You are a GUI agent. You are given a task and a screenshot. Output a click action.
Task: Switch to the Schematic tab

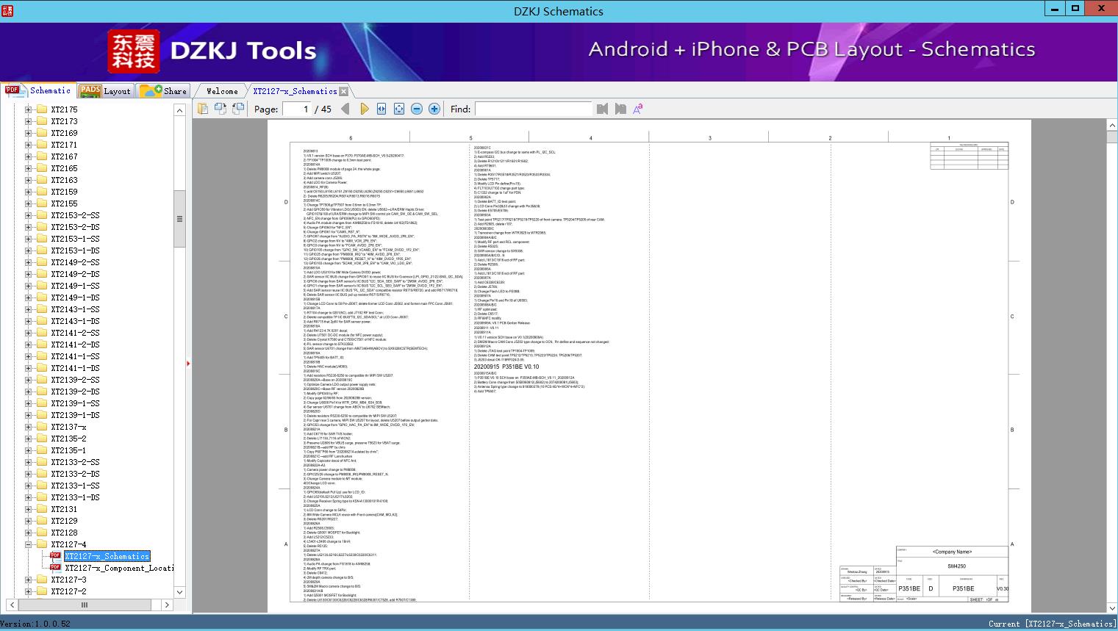click(x=38, y=90)
